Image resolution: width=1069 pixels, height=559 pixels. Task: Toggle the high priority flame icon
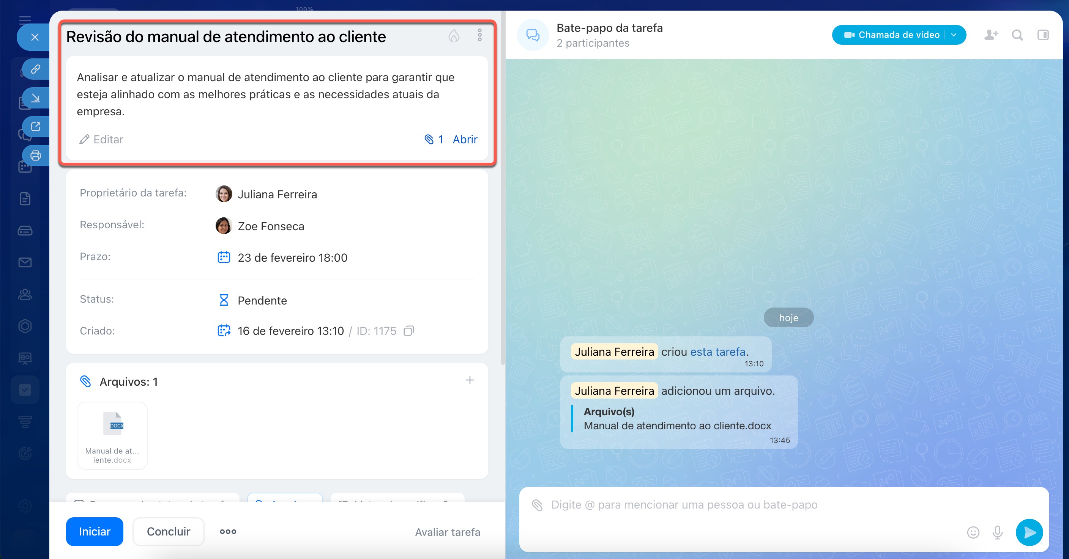click(x=454, y=36)
